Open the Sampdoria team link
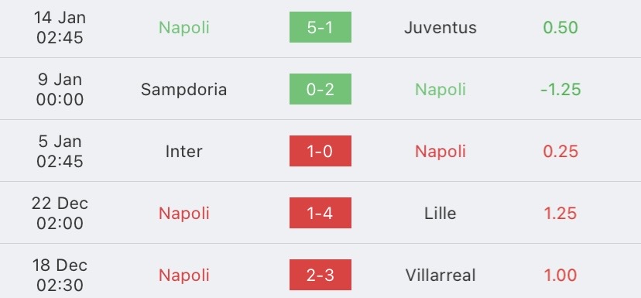 (183, 90)
